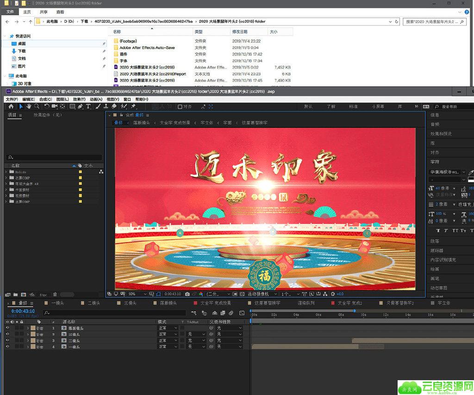
Task: Select the Brush tool
Action: pos(98,106)
